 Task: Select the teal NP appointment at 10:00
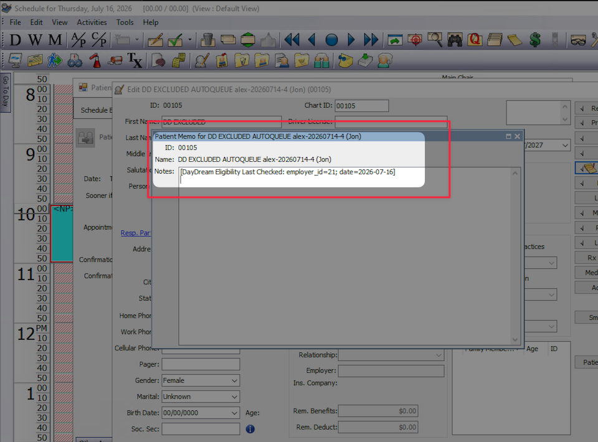tap(62, 233)
